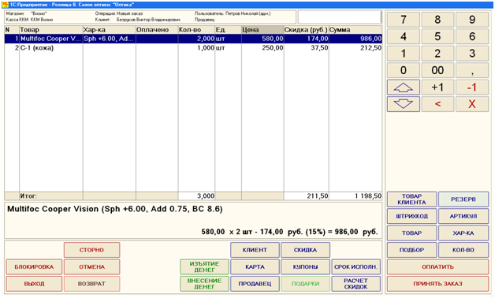Image resolution: width=495 pixels, height=298 pixels.
Task: Click the red X clear key
Action: [x=472, y=104]
